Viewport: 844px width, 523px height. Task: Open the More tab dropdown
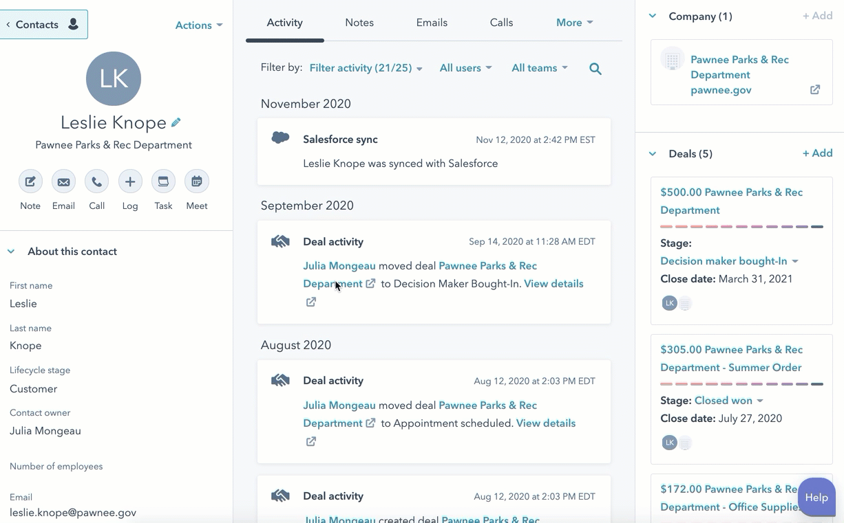pos(575,23)
